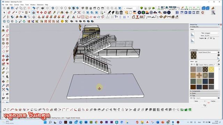The width and height of the screenshot is (223, 125).
Task: Switch to the Select tab in Materials
Action: (192, 61)
